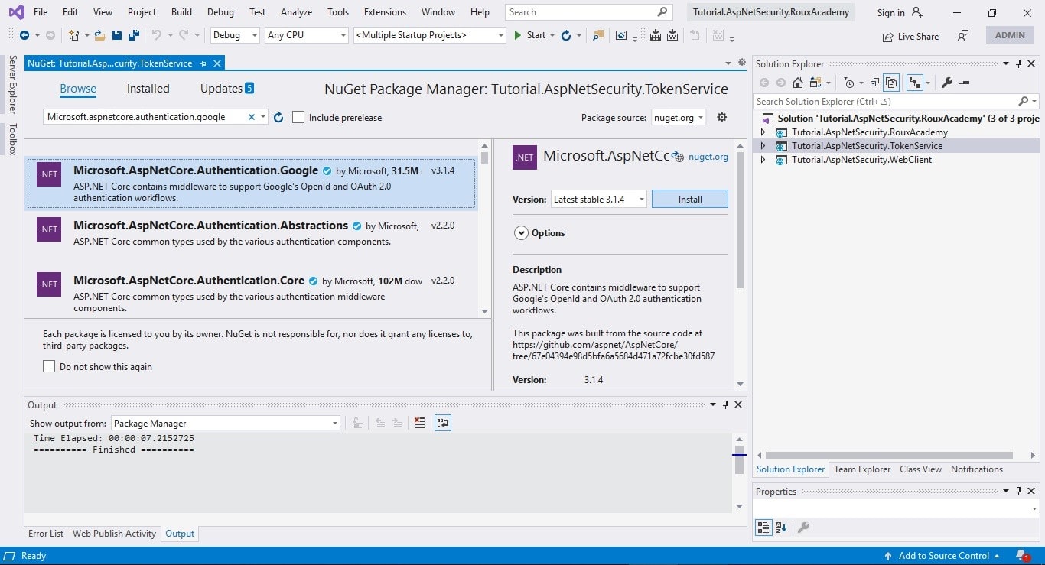Sync Solution Explorer with active document
1045x565 pixels.
(813, 83)
